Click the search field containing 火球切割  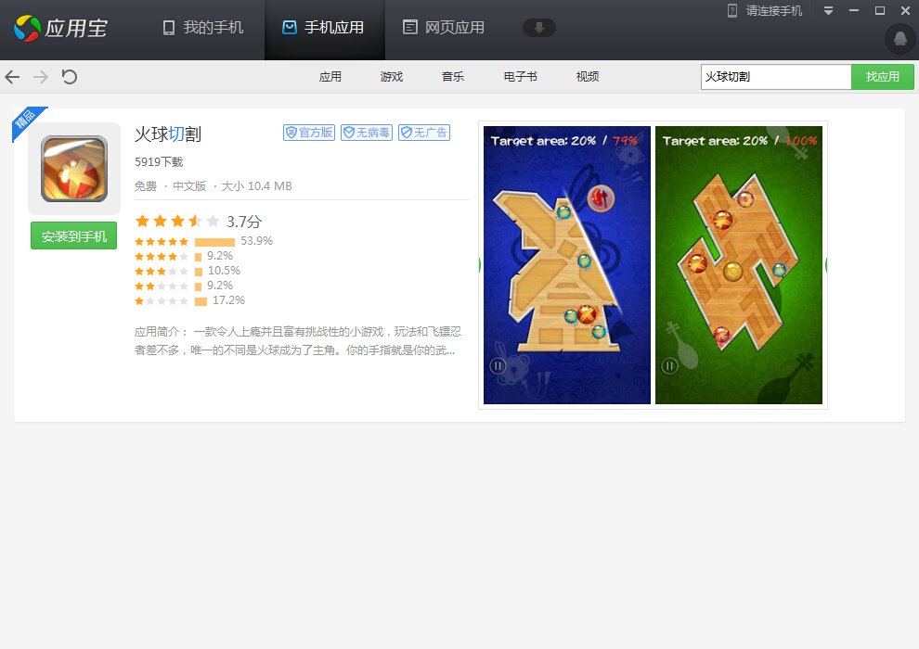coord(775,77)
